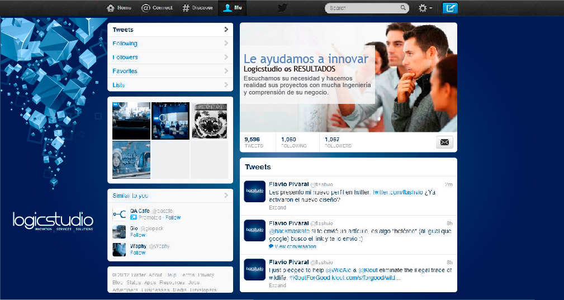
Task: Open first conference photo thumbnail
Action: [x=131, y=121]
